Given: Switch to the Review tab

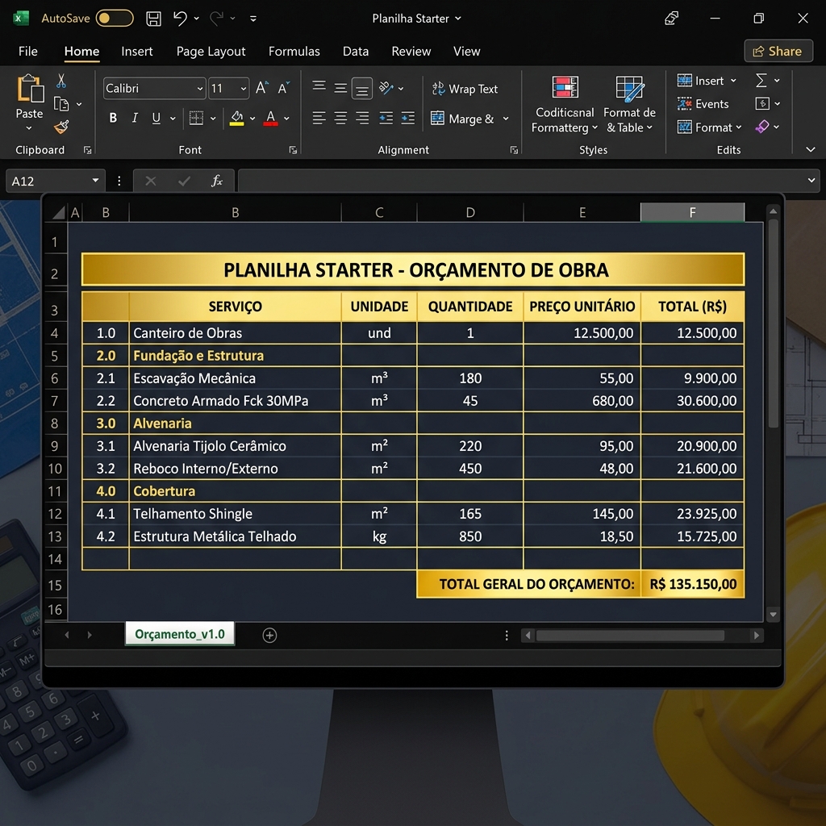Looking at the screenshot, I should coord(411,51).
